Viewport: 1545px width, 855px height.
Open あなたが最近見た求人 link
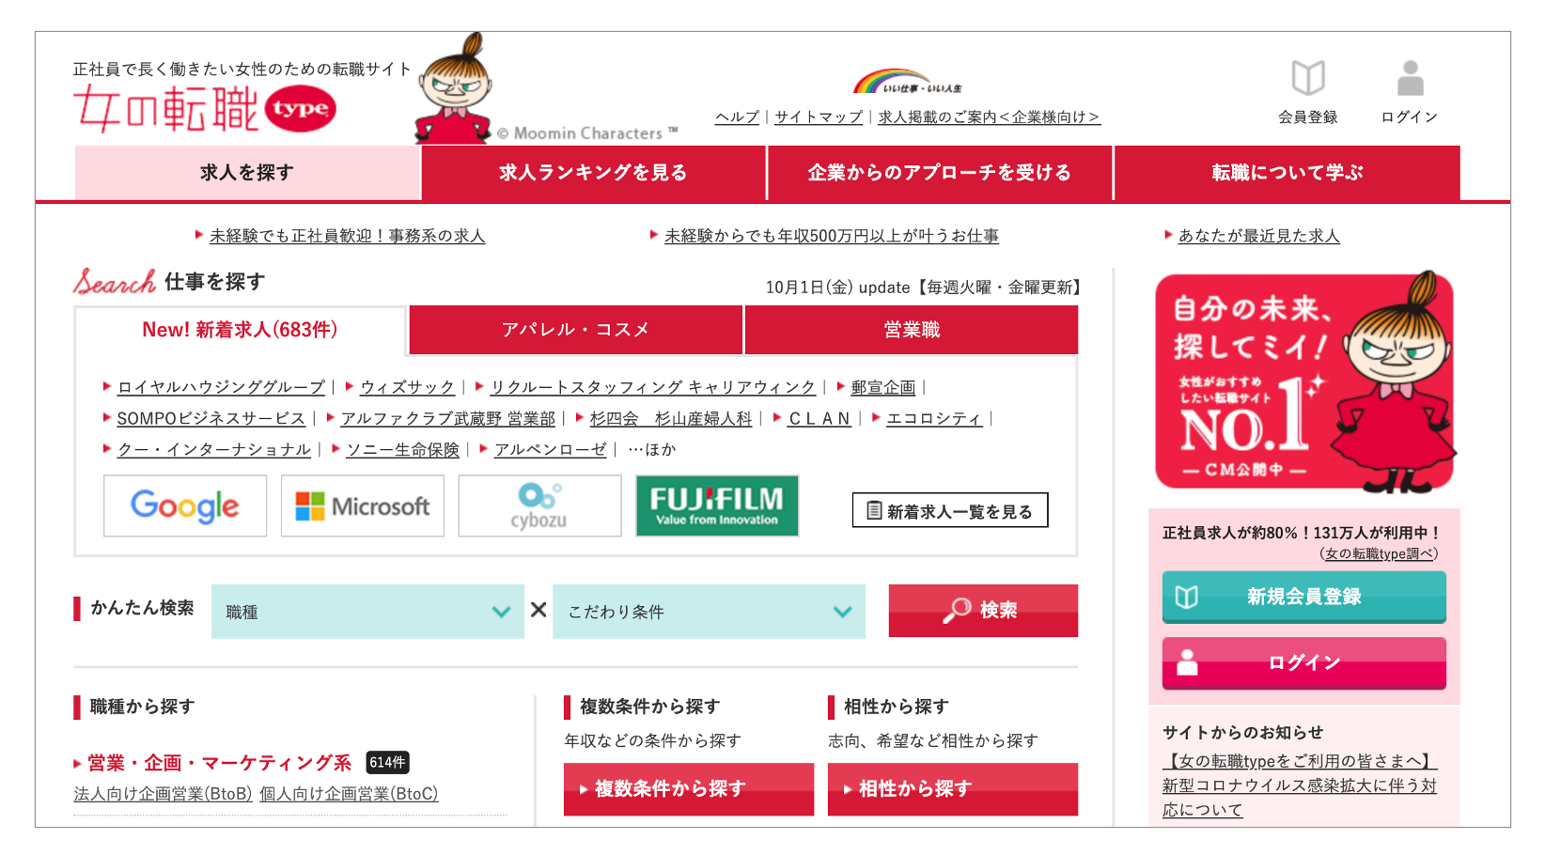click(1259, 236)
